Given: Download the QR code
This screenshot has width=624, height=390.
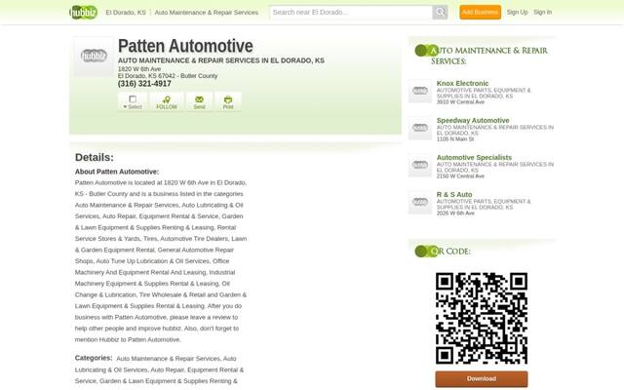Looking at the screenshot, I should tap(482, 379).
